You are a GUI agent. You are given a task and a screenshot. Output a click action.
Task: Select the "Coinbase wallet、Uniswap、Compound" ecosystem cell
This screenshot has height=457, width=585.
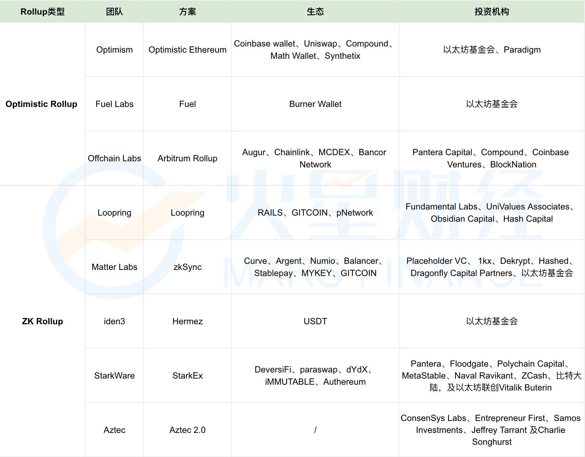(x=315, y=50)
